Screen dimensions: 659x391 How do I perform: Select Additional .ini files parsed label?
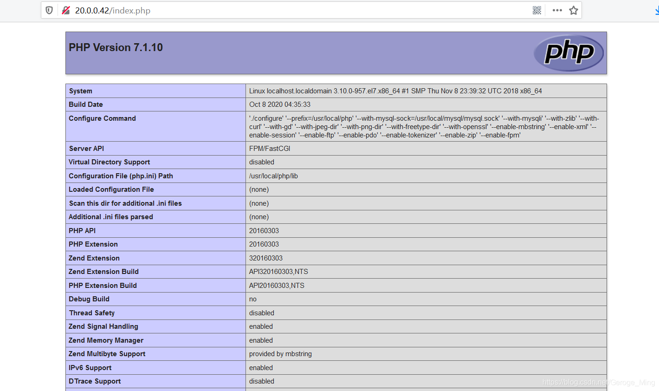tap(111, 217)
